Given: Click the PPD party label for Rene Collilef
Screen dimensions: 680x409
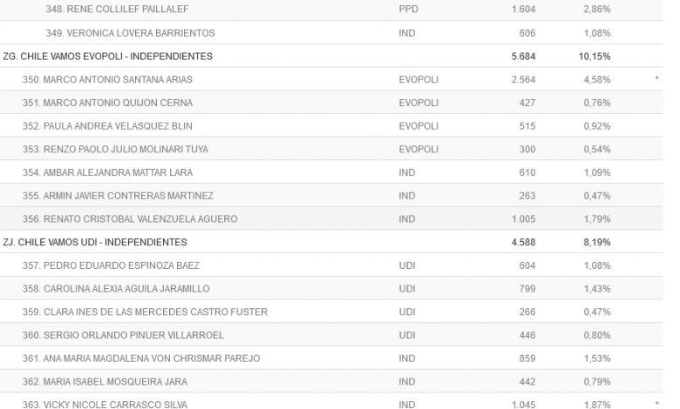Looking at the screenshot, I should [x=407, y=10].
